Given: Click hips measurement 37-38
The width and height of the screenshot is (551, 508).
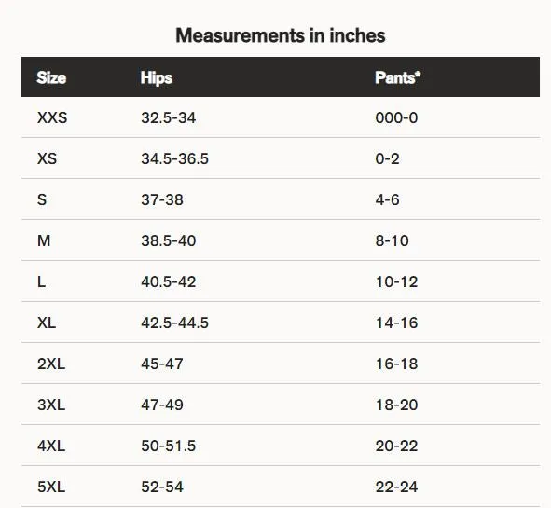Looking at the screenshot, I should click(162, 199).
